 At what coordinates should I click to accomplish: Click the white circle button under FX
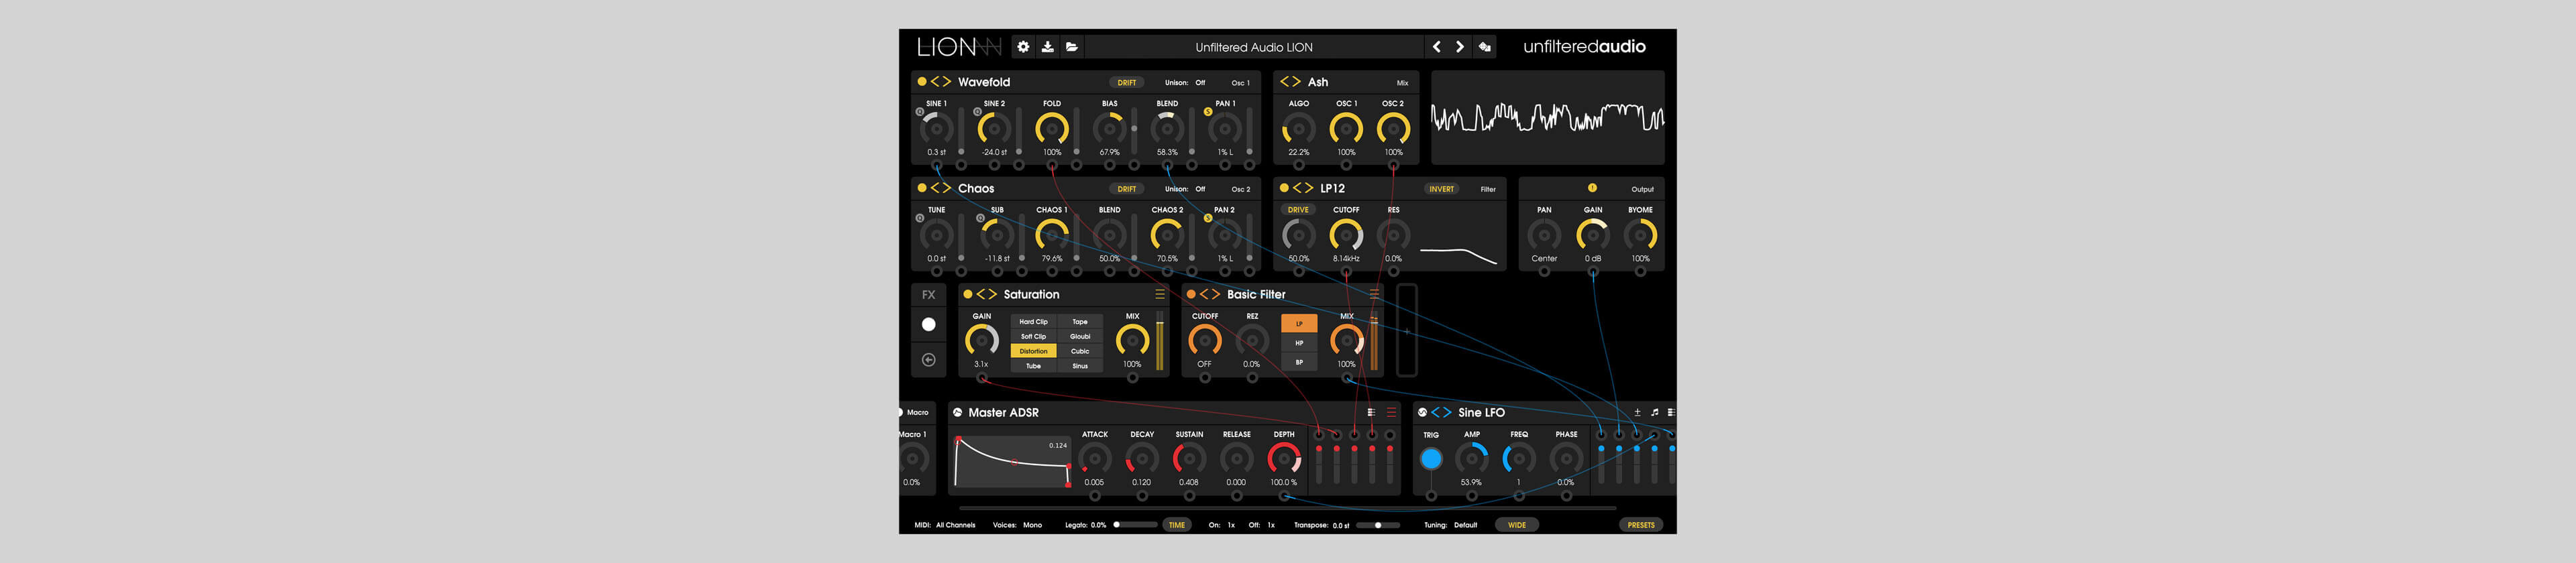(928, 324)
